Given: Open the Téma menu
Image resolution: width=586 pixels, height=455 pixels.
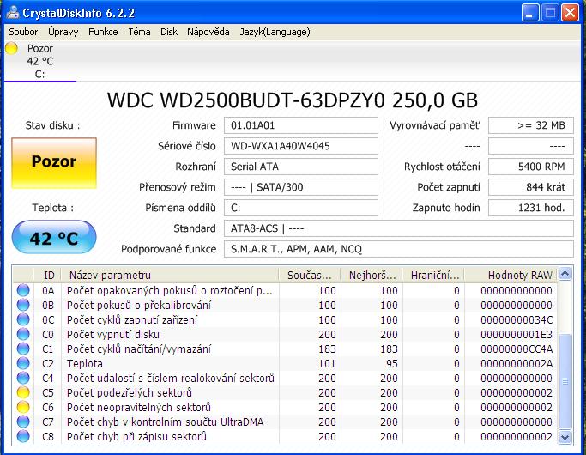Looking at the screenshot, I should (x=139, y=32).
